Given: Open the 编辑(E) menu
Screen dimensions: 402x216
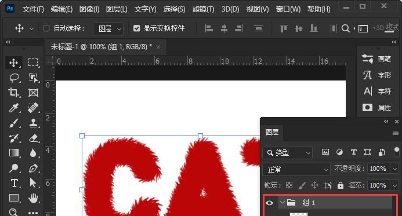Looking at the screenshot, I should [x=61, y=9].
